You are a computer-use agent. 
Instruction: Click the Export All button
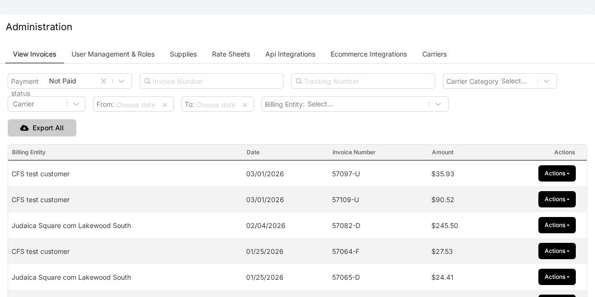(x=42, y=128)
